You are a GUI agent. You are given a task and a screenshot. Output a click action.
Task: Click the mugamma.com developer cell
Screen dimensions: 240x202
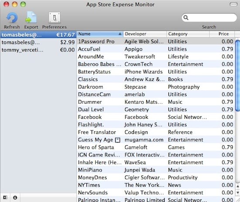click(144, 140)
